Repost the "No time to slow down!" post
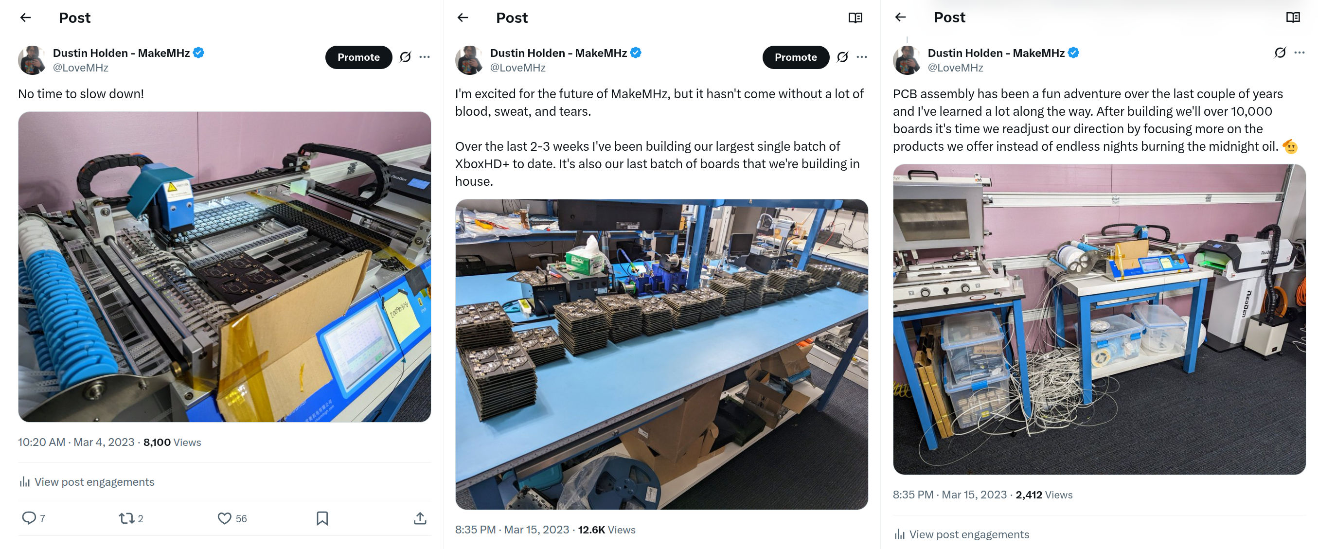The image size is (1318, 549). pos(126,518)
